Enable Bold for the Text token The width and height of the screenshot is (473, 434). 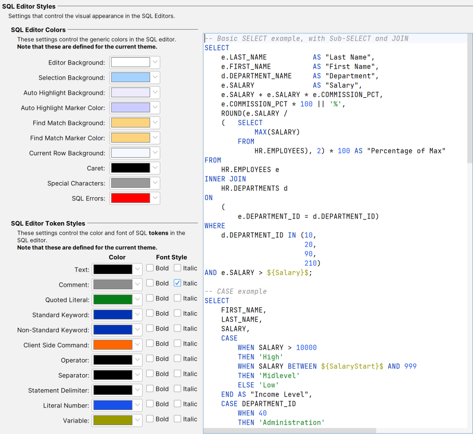(x=150, y=268)
